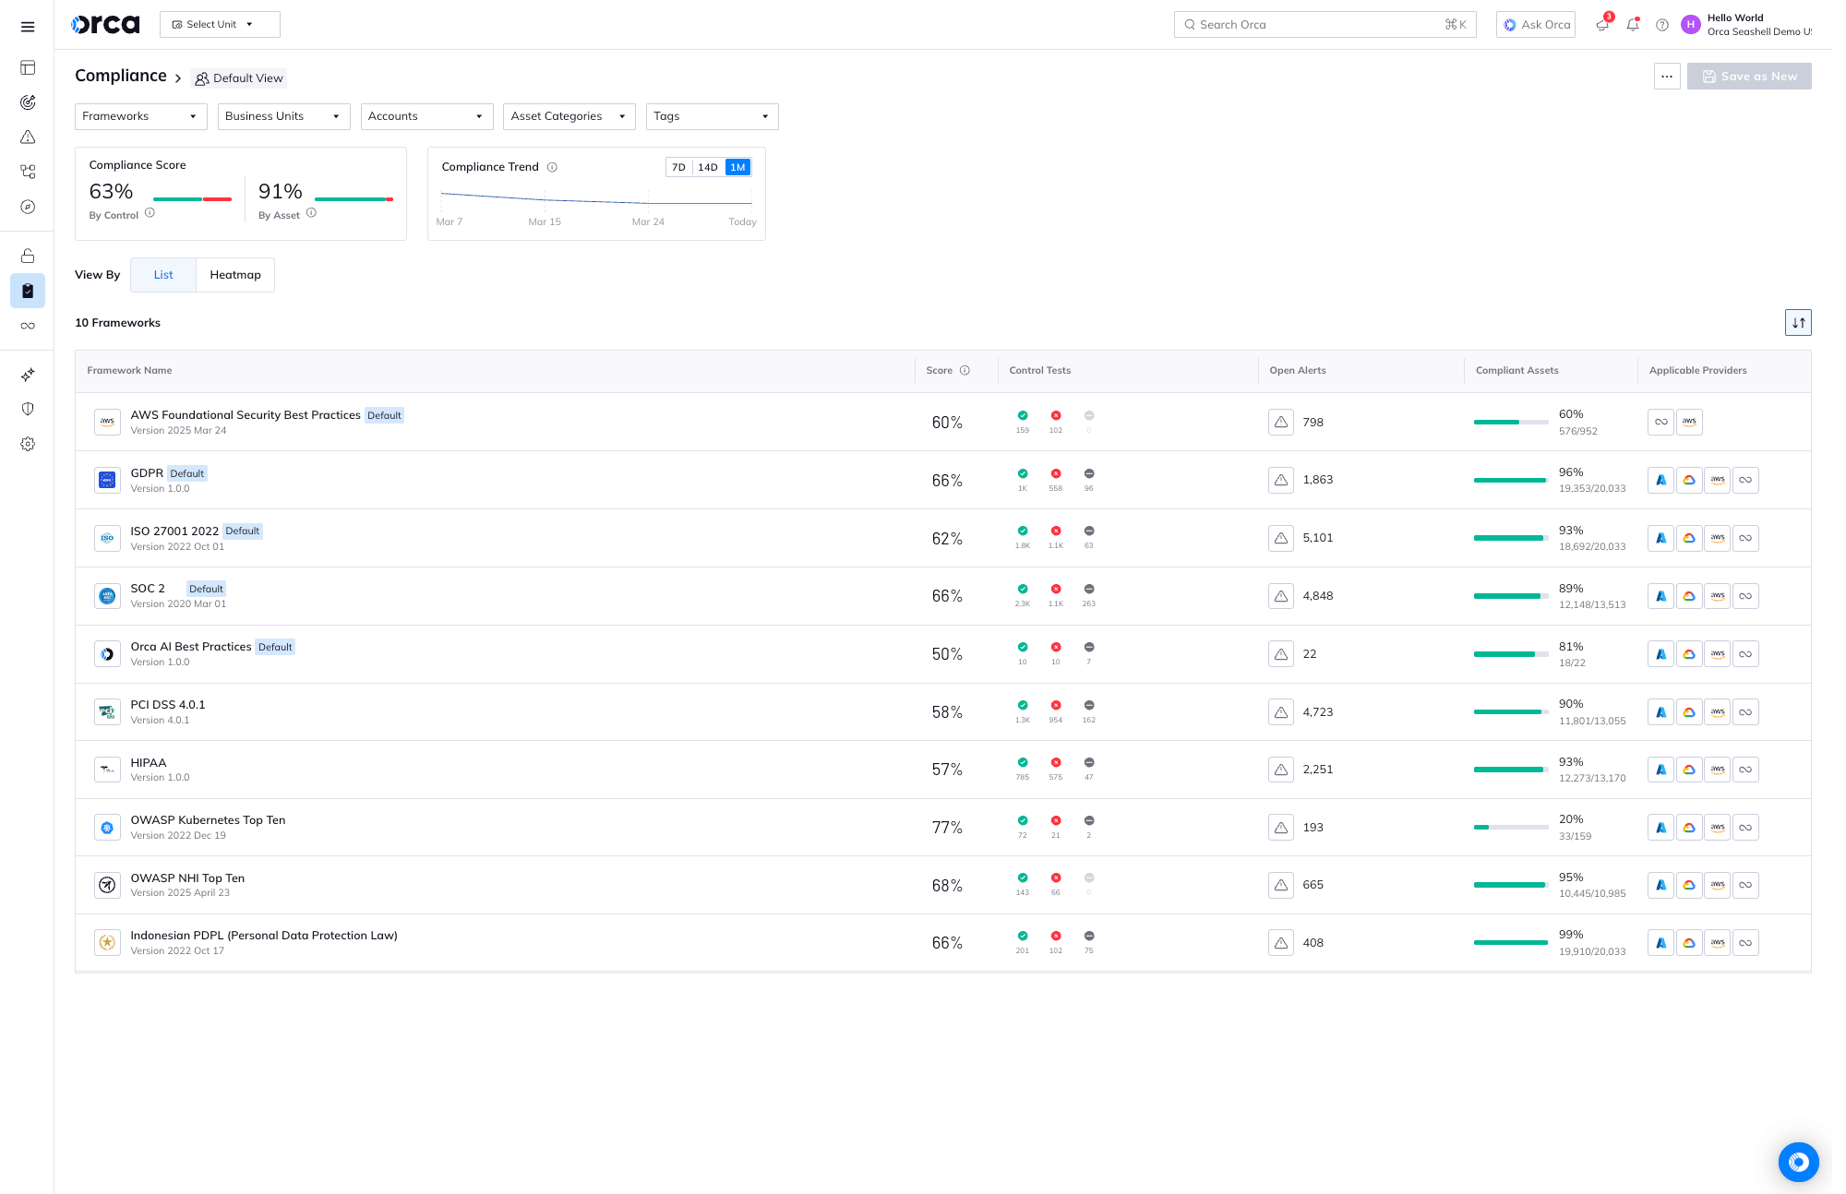Expand the Business Units filter

coord(283,116)
